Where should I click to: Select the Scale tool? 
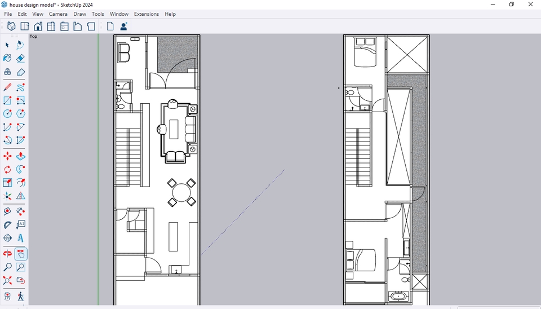(x=7, y=183)
